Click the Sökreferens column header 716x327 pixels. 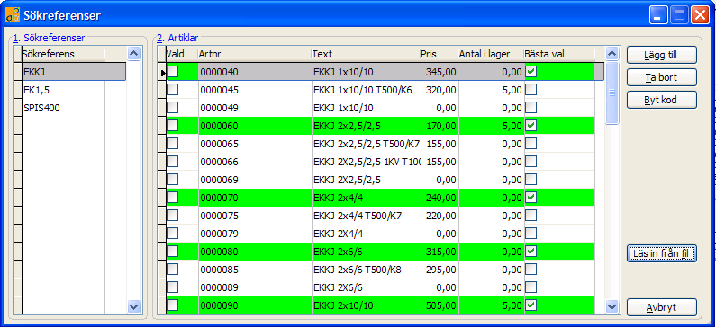pyautogui.click(x=63, y=54)
